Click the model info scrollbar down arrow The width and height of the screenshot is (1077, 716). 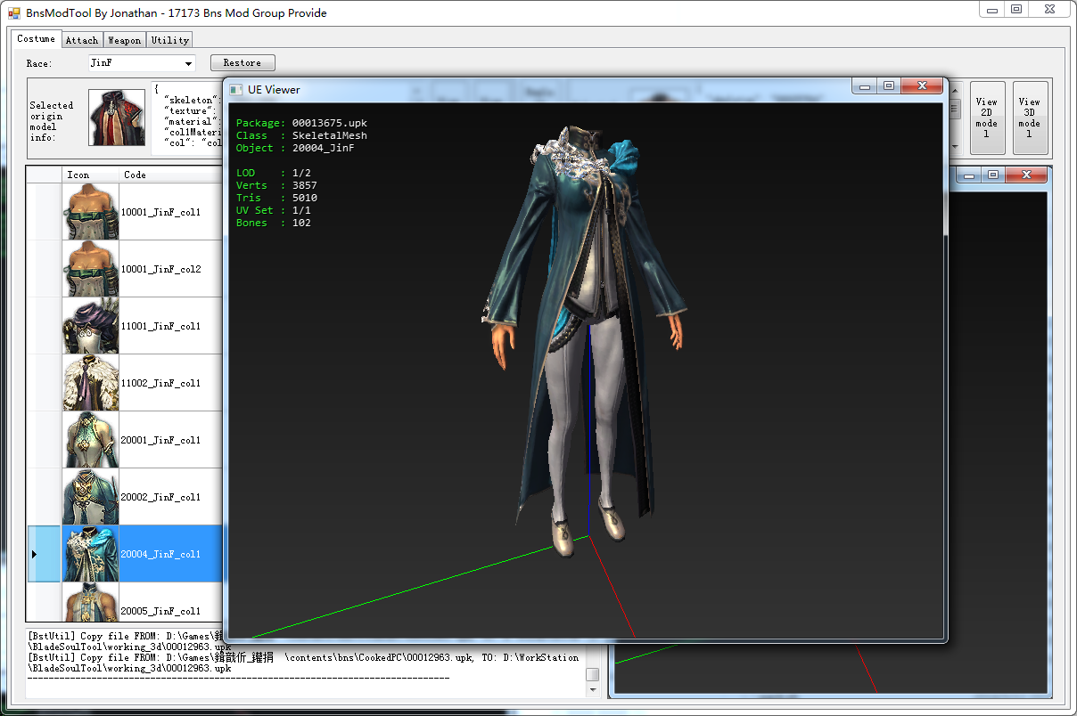[955, 147]
